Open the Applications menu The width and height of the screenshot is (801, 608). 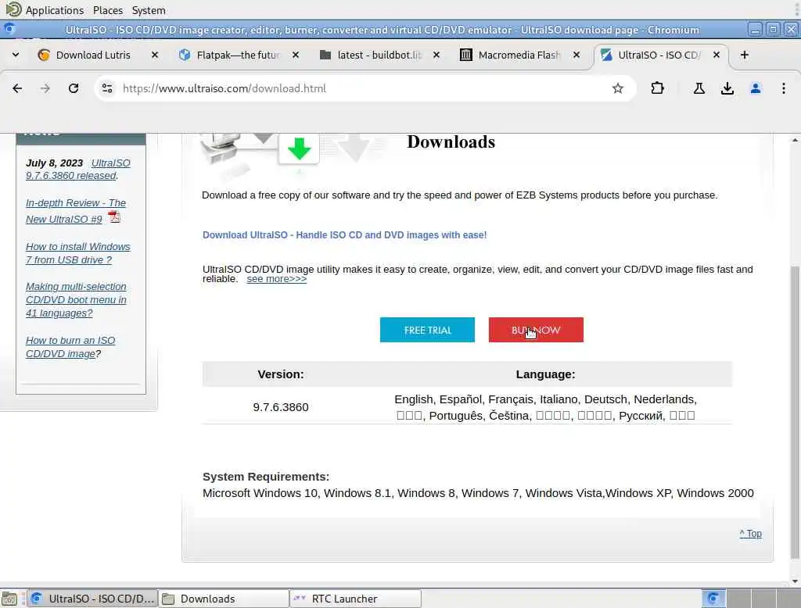point(55,10)
